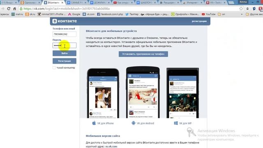Switch to the Одноклассники tab
This screenshot has height=148, width=263.
(30, 3)
